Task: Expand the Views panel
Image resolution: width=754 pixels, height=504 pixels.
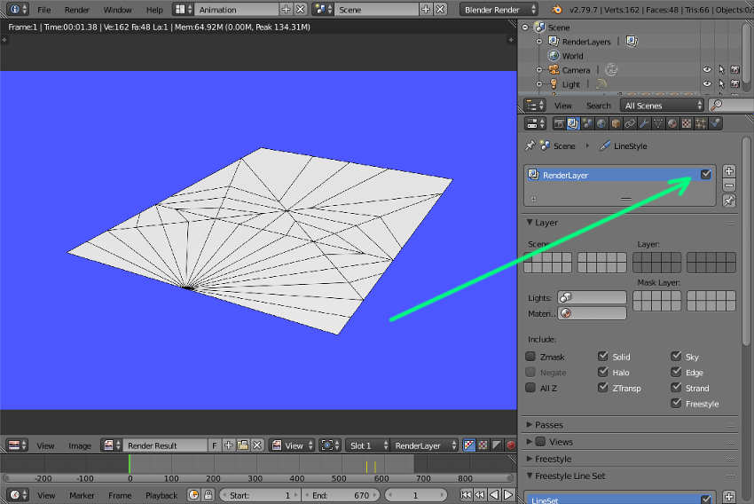Action: pos(530,441)
